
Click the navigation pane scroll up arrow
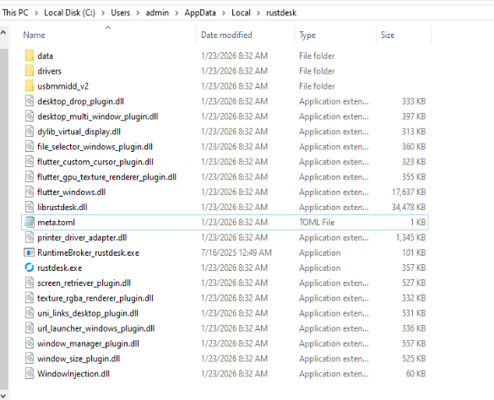coord(3,32)
